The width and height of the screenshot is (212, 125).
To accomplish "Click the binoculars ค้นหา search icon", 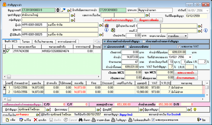I will [x=81, y=120].
